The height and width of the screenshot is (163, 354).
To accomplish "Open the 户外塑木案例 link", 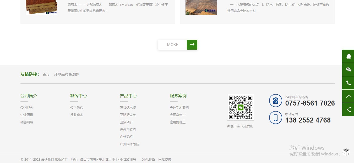I will 179,108.
